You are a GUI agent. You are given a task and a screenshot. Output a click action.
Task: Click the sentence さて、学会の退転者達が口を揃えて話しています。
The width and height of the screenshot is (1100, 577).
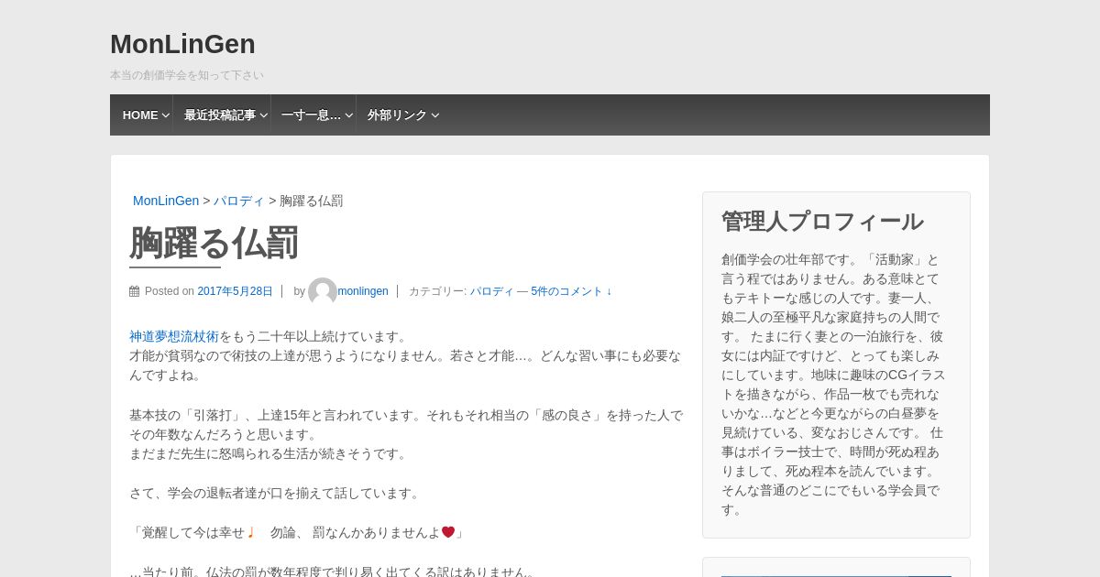(276, 493)
